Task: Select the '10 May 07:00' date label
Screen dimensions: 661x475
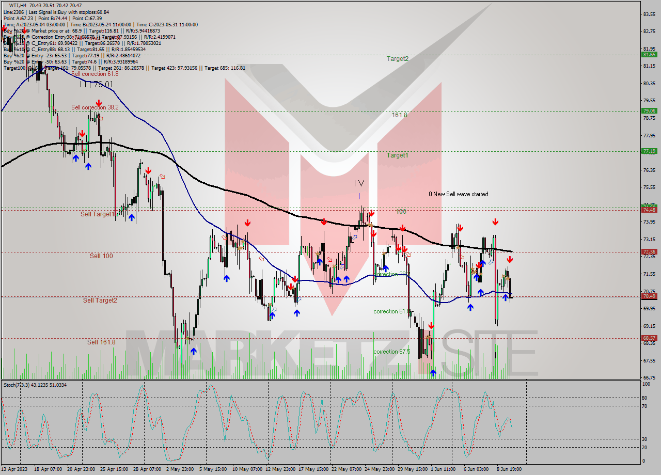Action: 246,470
